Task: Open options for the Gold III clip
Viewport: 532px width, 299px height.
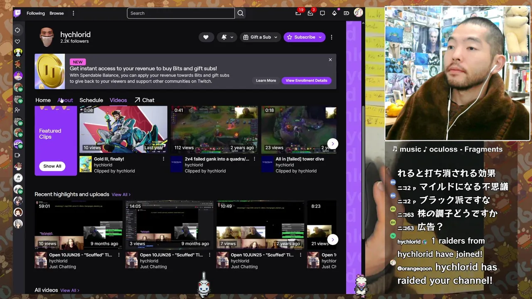Action: [x=163, y=159]
